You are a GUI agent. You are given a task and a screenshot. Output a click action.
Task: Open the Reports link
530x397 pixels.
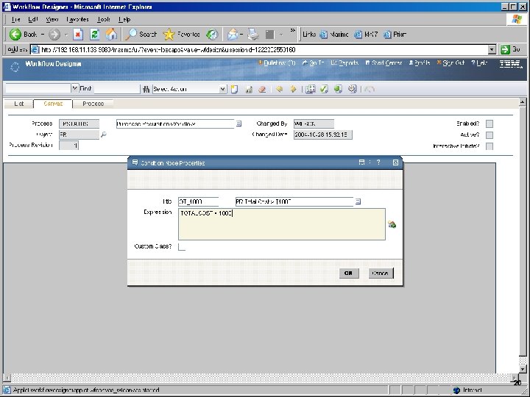click(x=344, y=62)
